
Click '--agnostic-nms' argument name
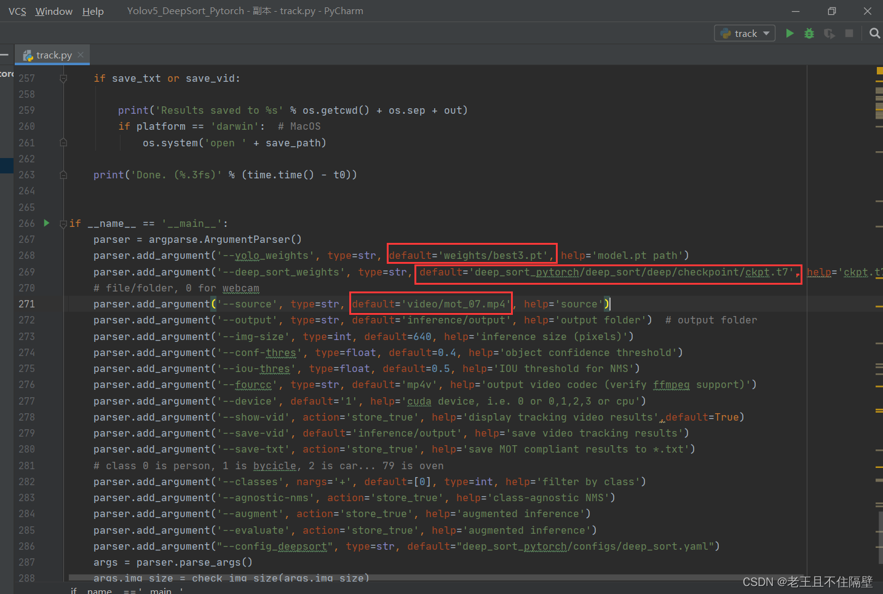pos(266,497)
